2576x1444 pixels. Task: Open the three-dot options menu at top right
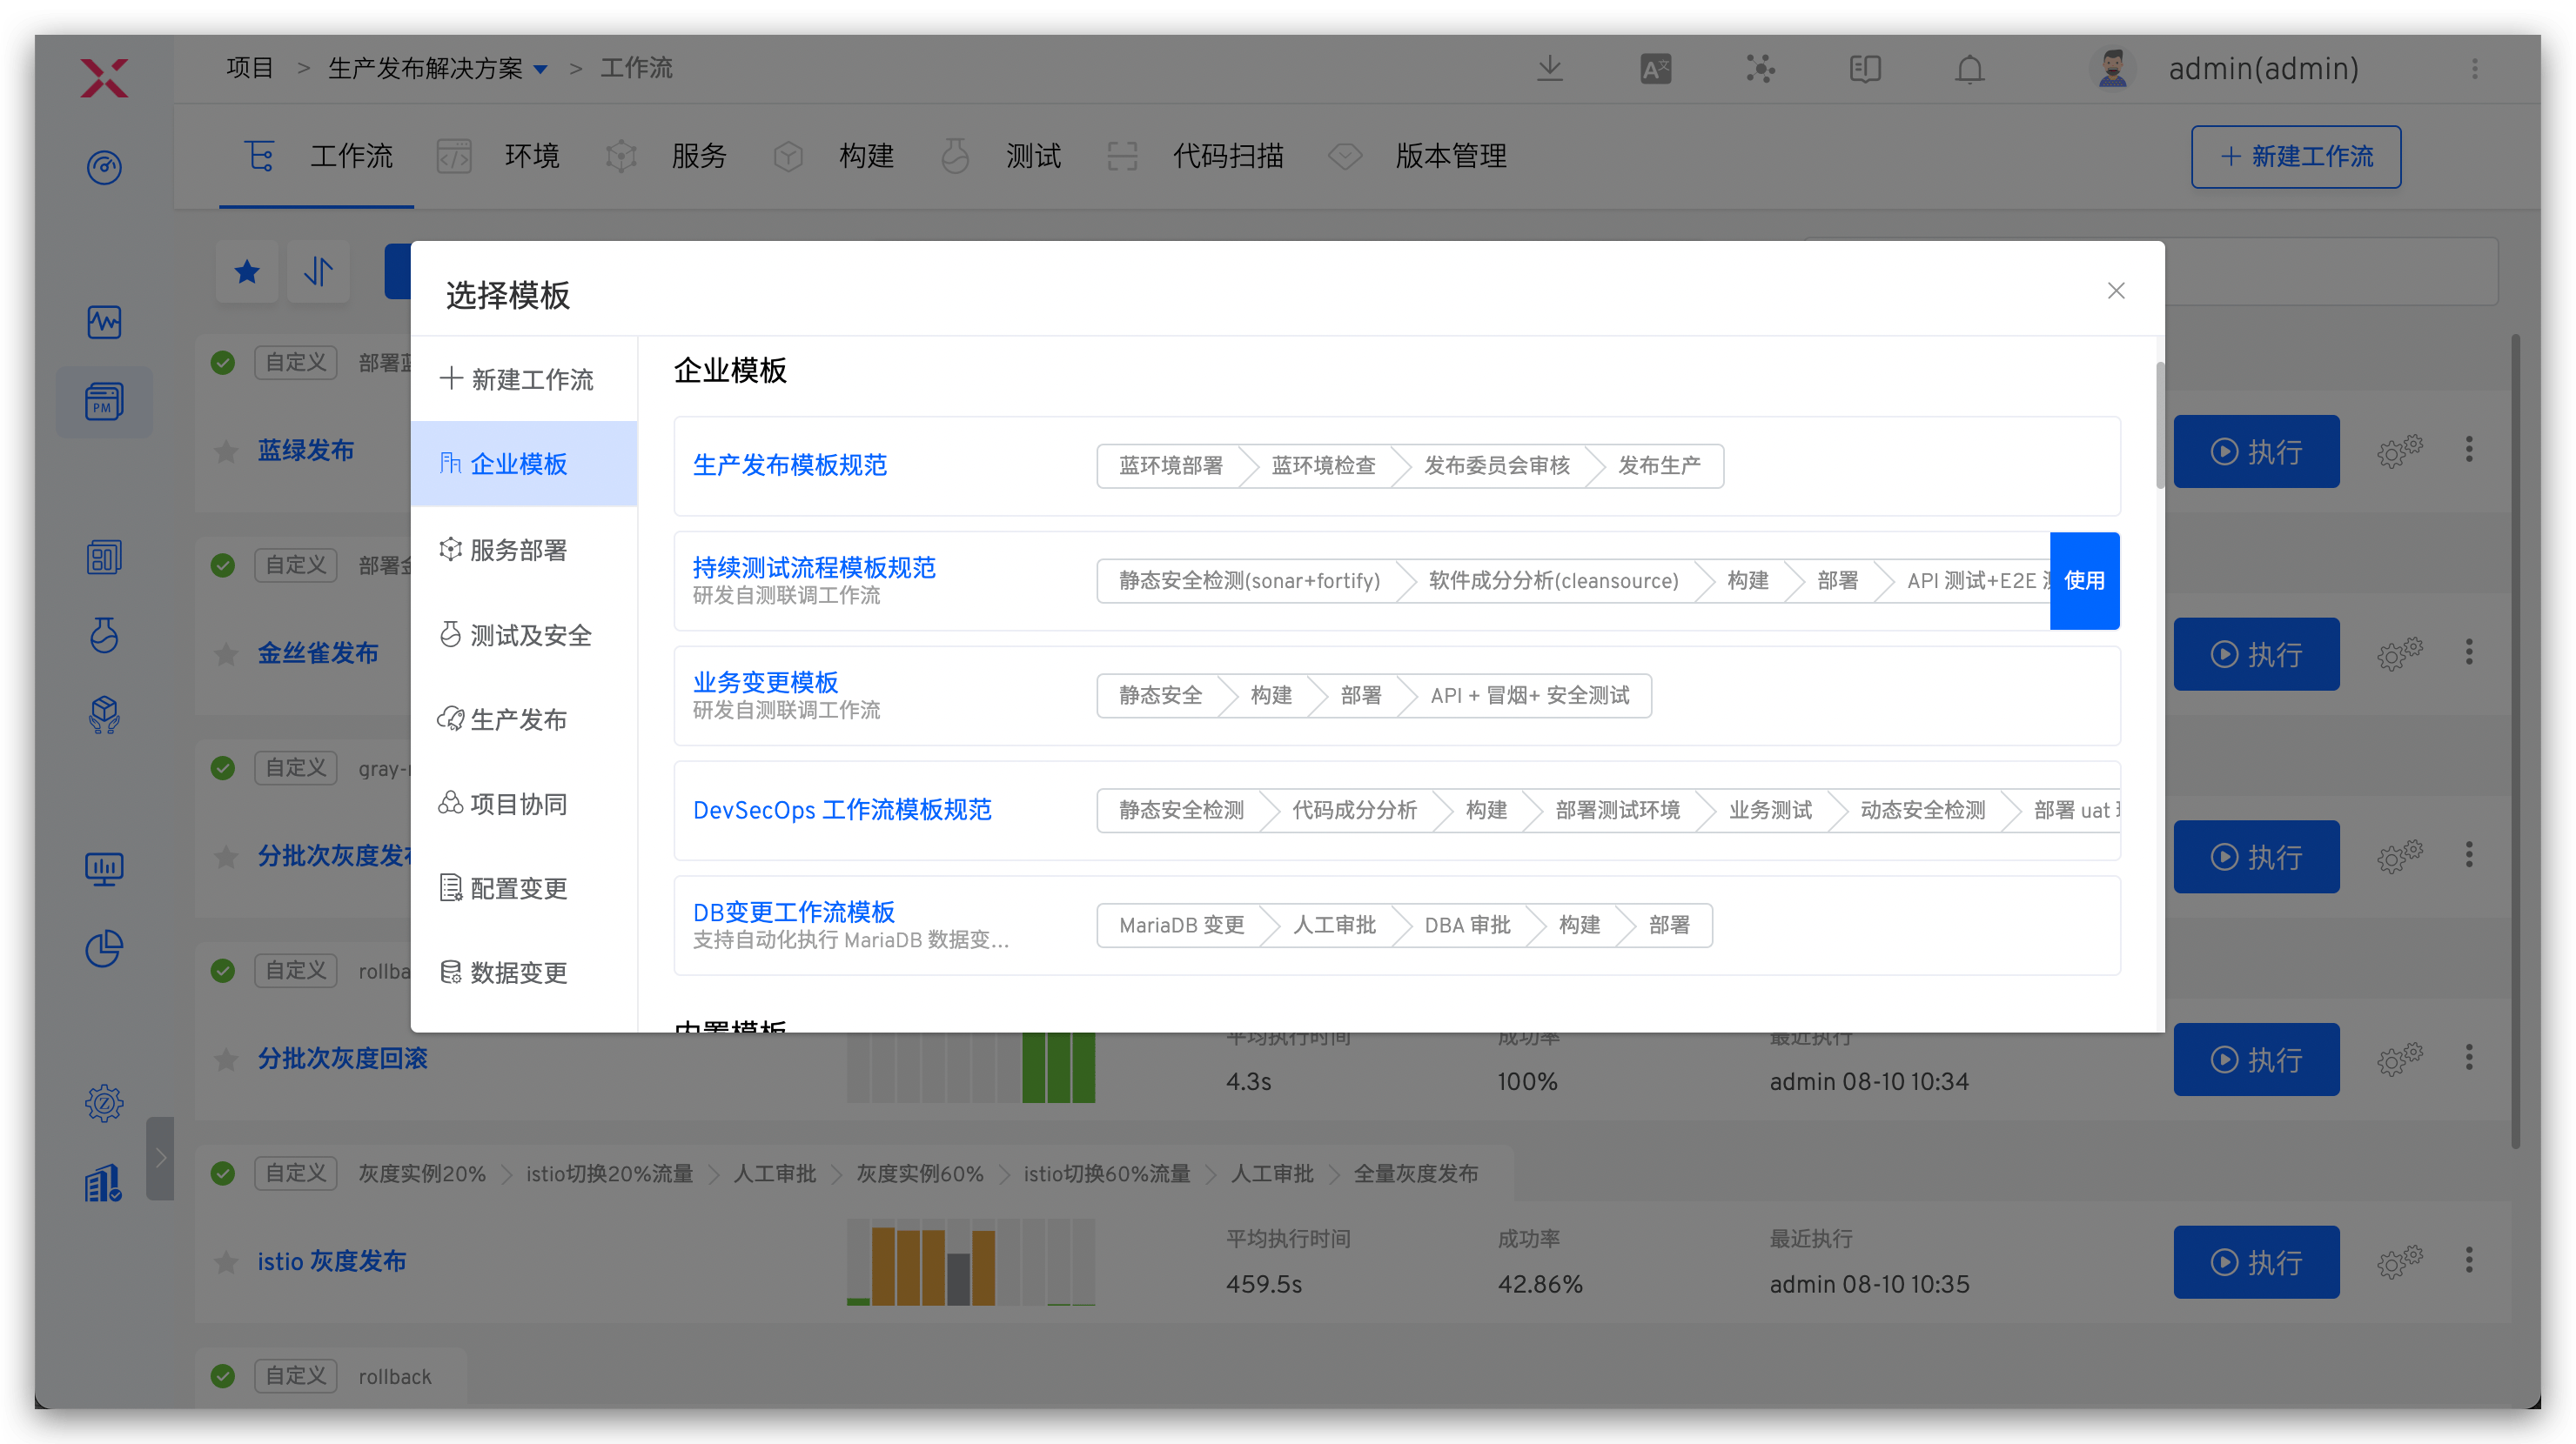coord(2475,68)
